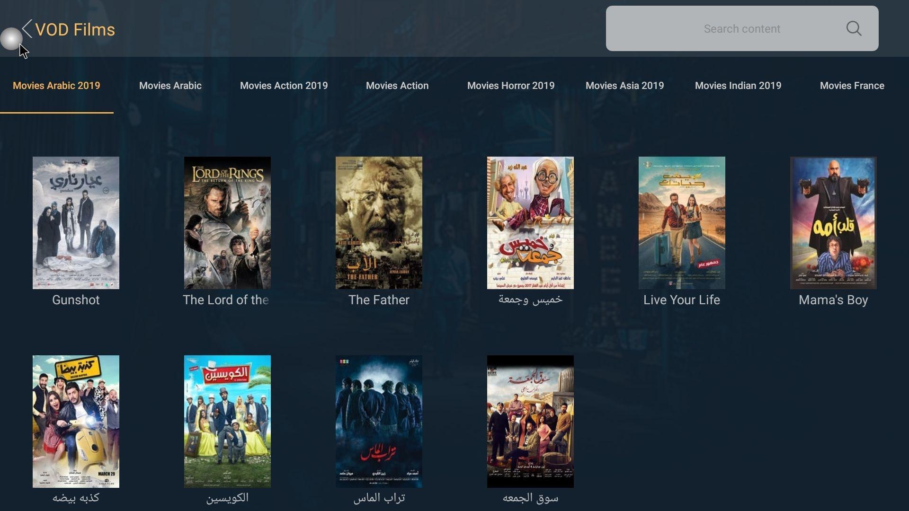Click the back arrow beside VOD Films
Viewport: 909px width, 511px height.
[x=27, y=29]
